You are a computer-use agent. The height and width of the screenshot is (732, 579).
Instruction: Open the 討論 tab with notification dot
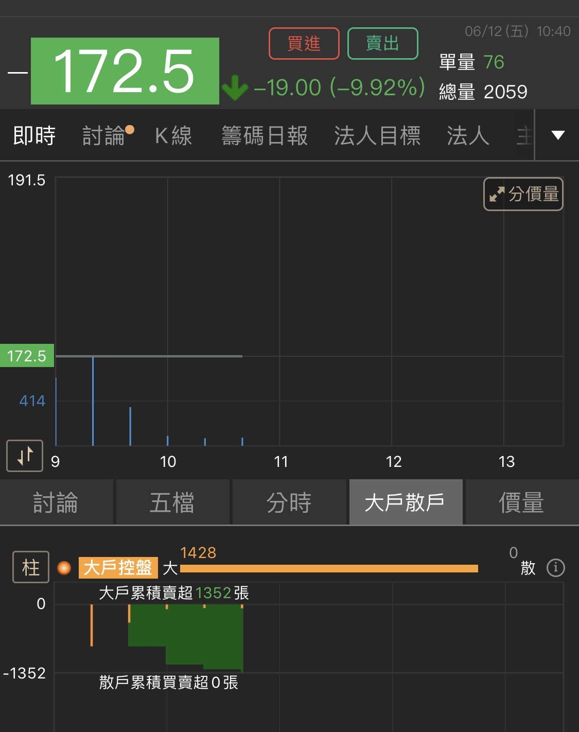pos(104,136)
